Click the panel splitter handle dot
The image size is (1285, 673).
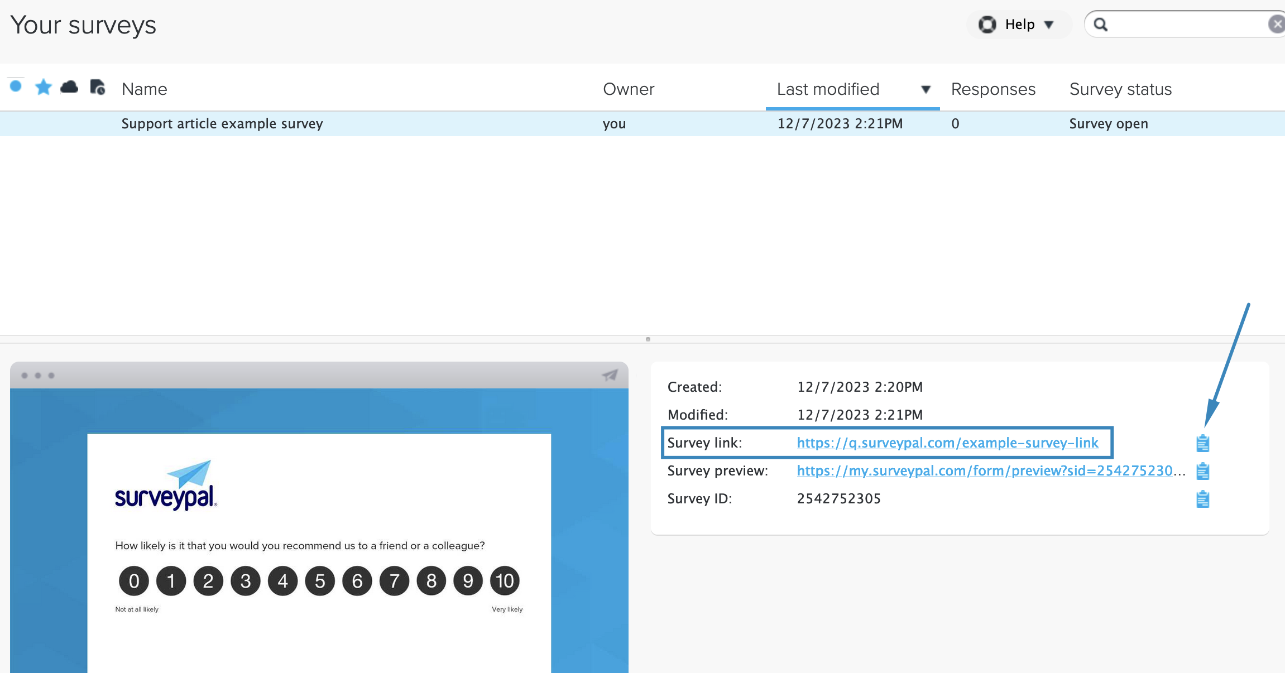[648, 339]
